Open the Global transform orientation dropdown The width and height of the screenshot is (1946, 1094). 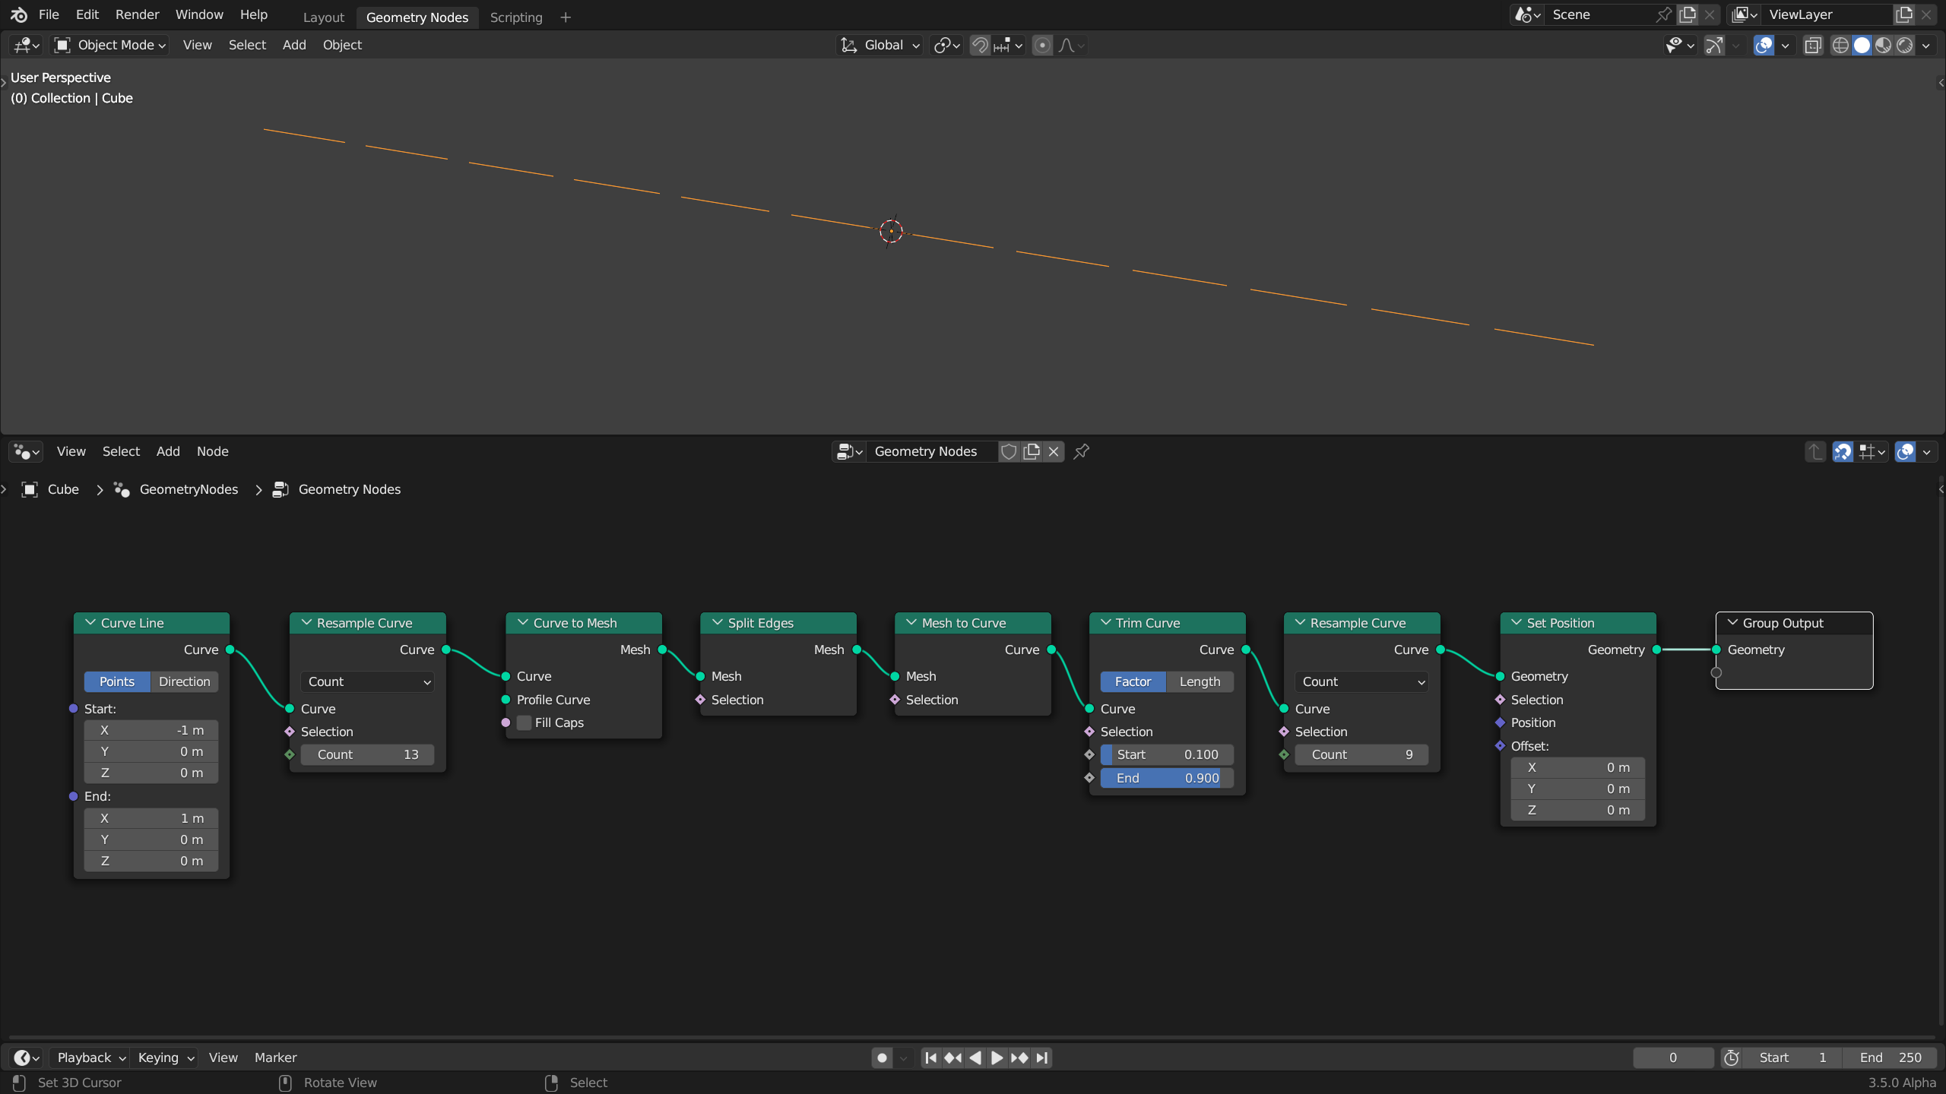[880, 46]
